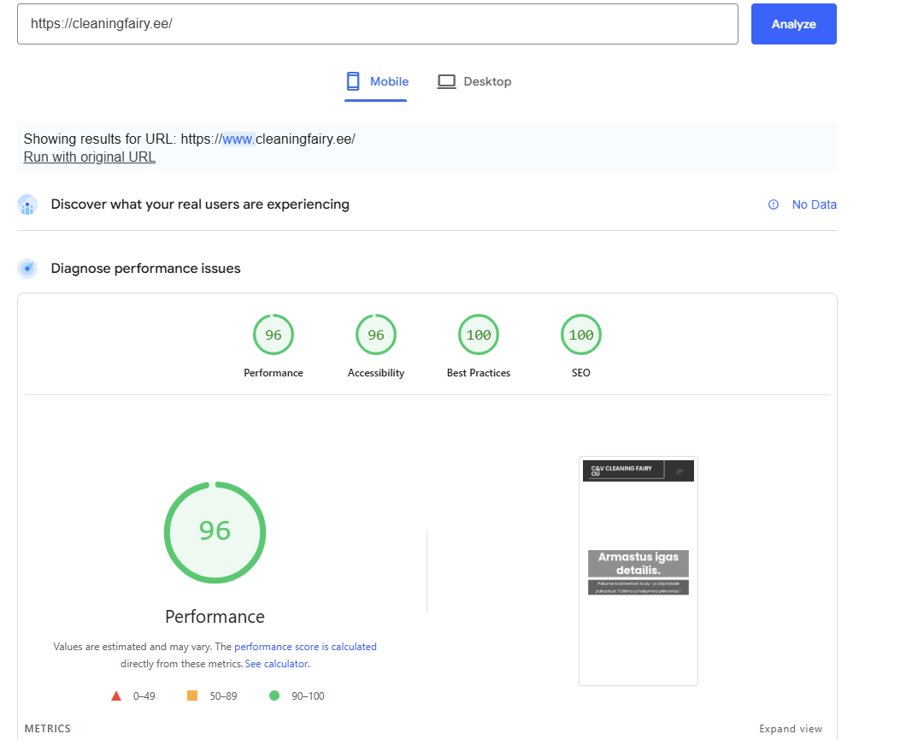Click the METRICS heading
Viewport: 912px width, 740px height.
[x=48, y=729]
